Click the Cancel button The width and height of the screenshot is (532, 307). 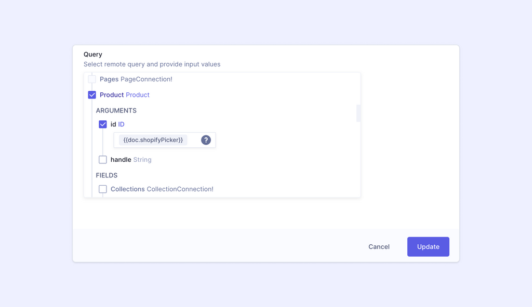coord(379,247)
